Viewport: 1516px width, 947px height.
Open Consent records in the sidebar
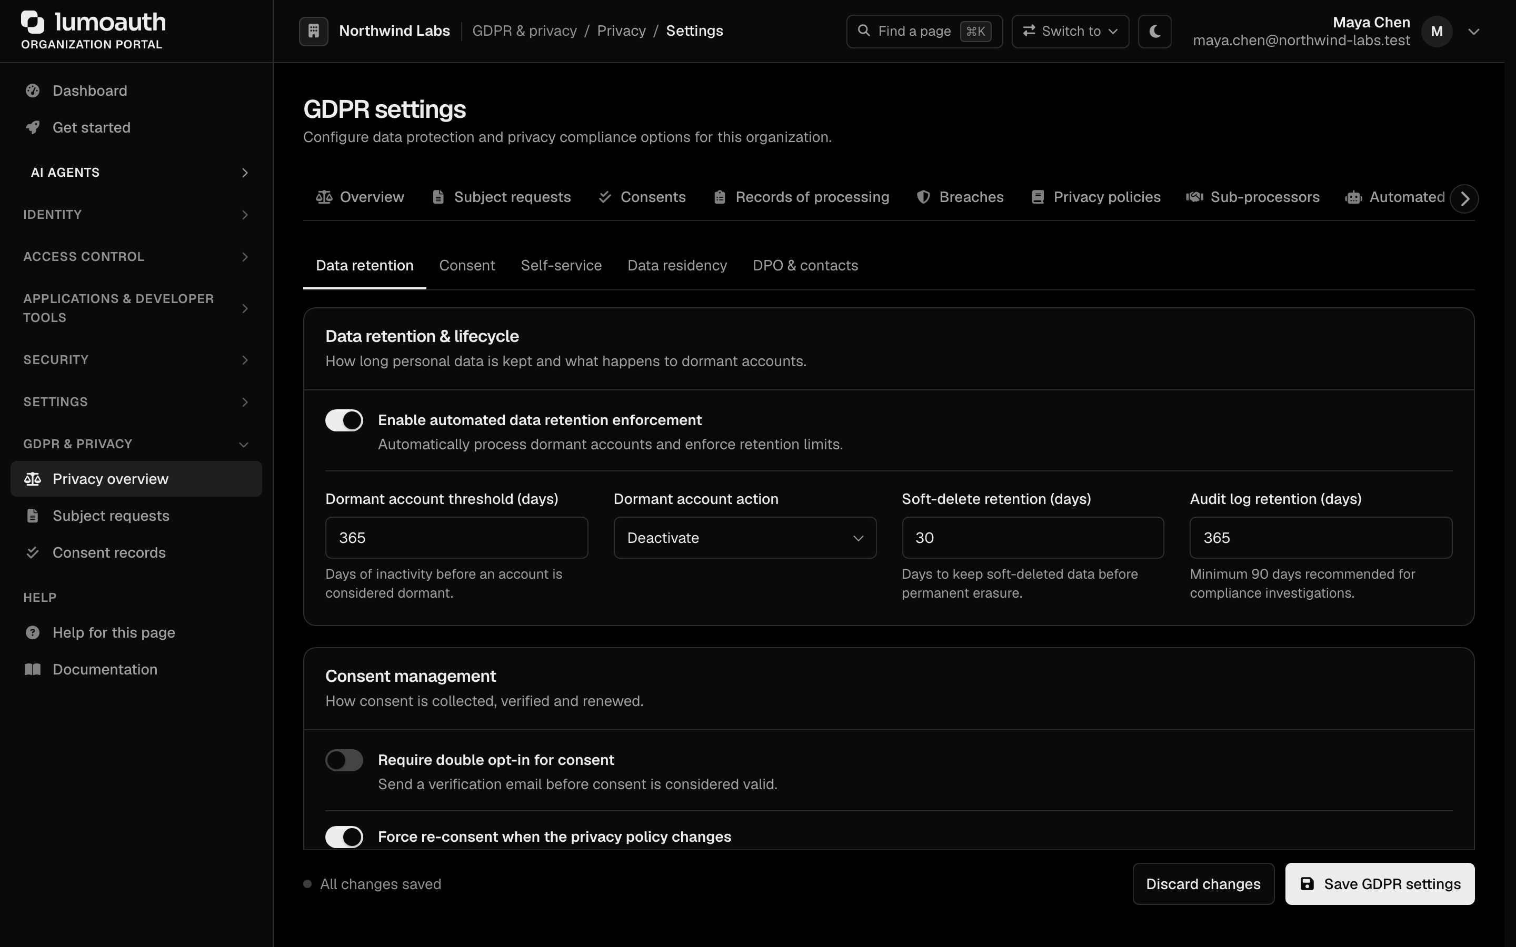point(136,553)
